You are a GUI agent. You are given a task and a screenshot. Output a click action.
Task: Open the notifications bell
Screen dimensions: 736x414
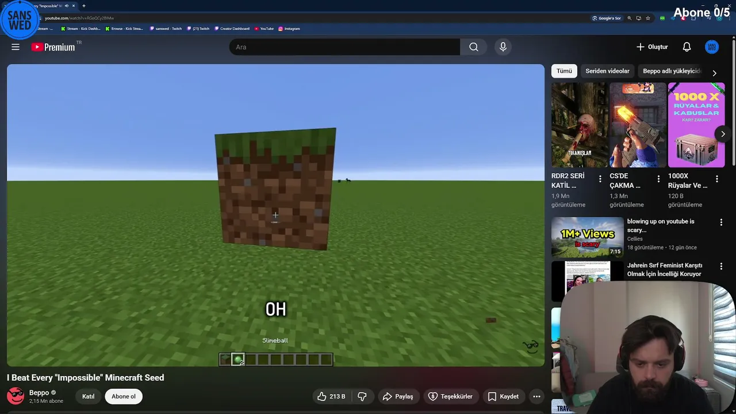point(687,47)
